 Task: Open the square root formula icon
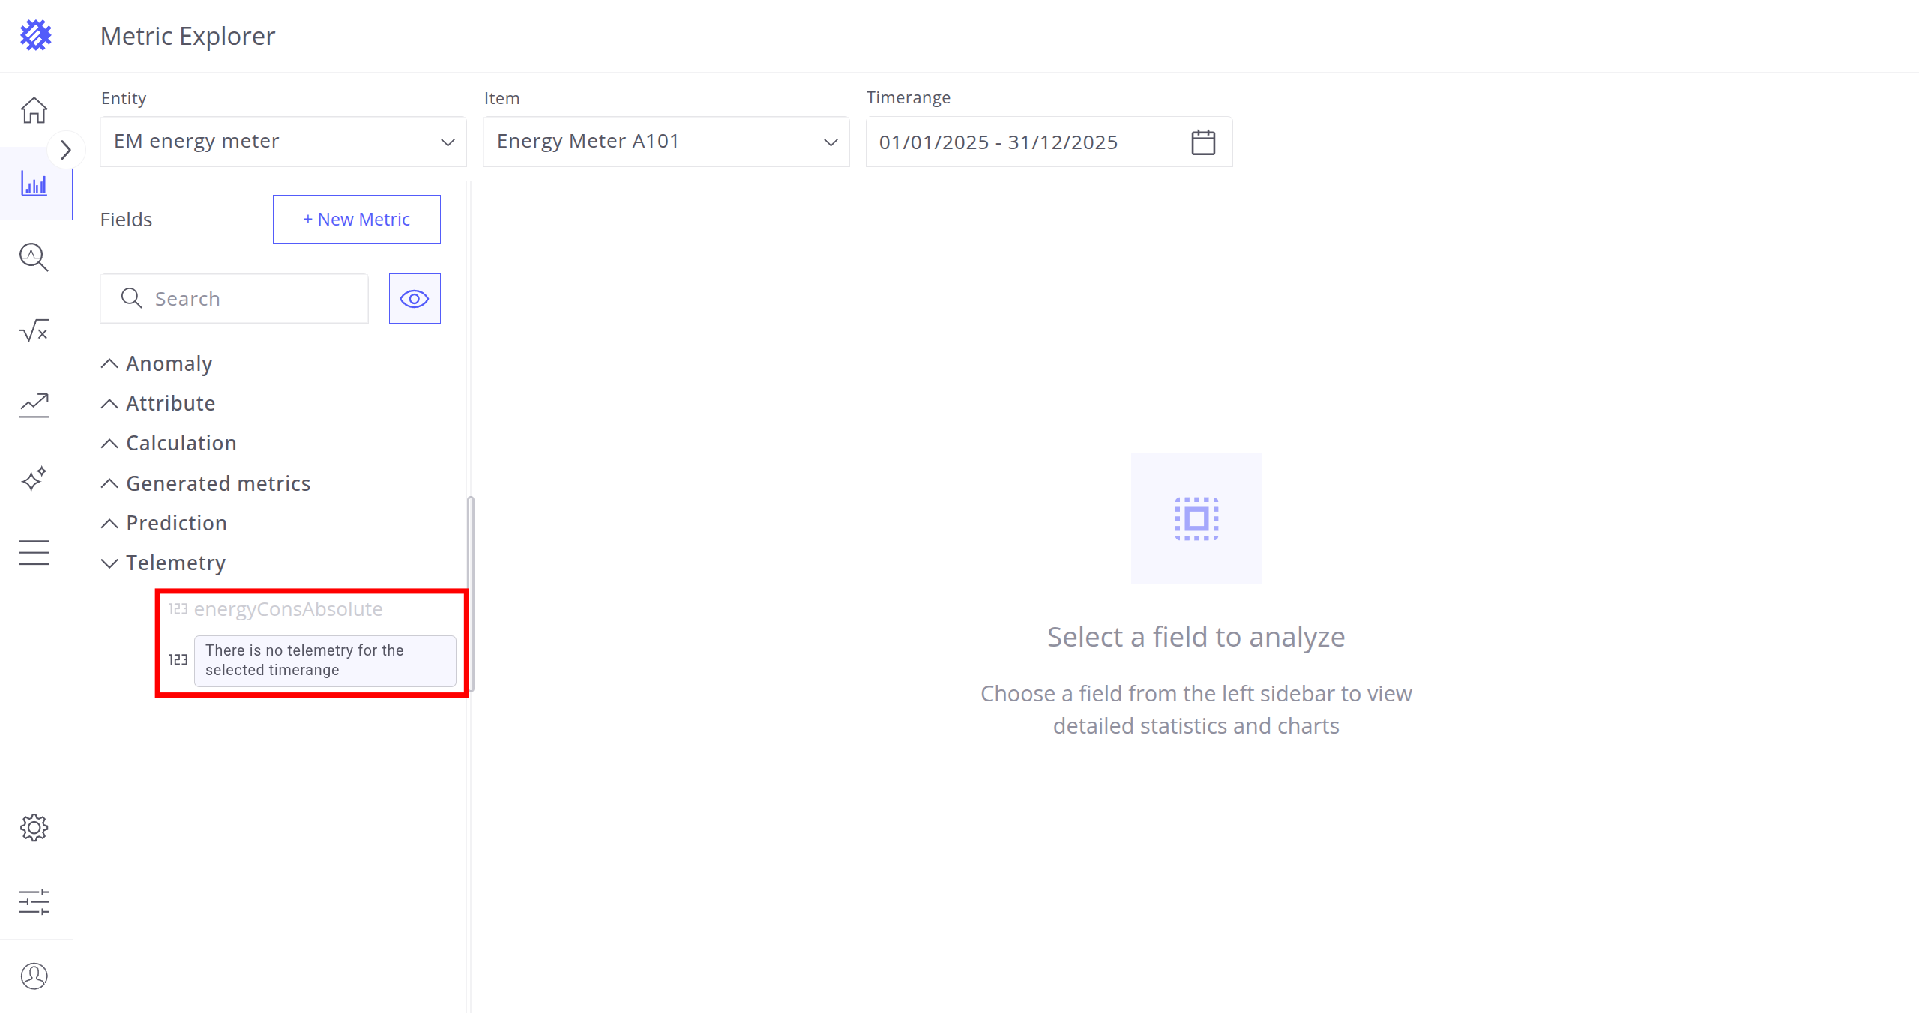coord(34,330)
